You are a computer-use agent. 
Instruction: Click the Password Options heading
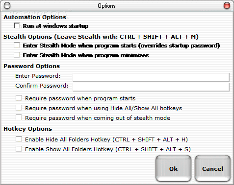[x=32, y=66]
